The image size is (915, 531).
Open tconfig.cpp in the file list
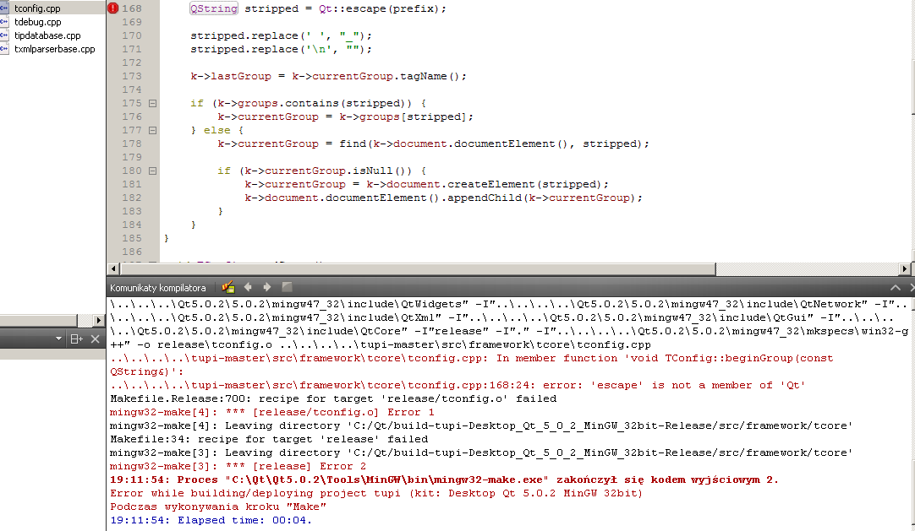point(37,8)
